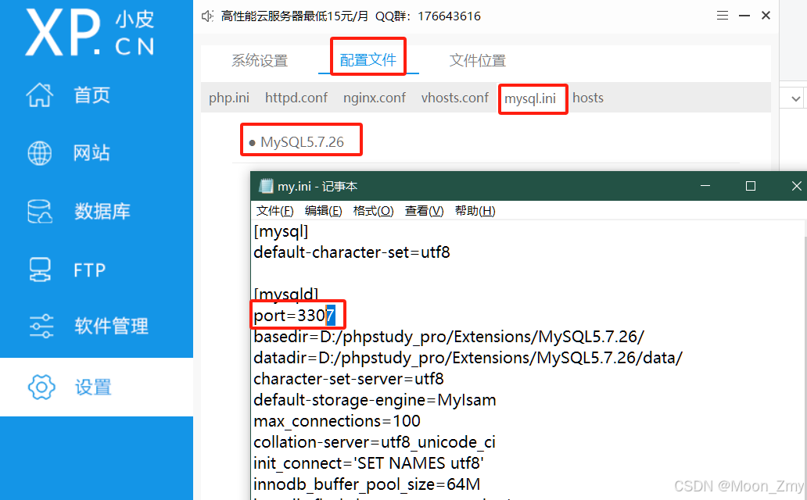807x500 pixels.
Task: Click the [mysqld] section line
Action: coord(286,294)
